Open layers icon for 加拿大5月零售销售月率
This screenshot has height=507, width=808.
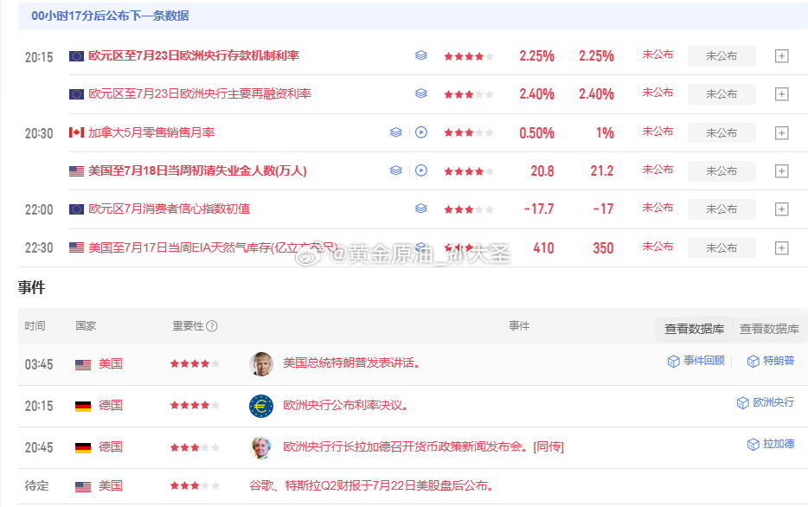(395, 132)
